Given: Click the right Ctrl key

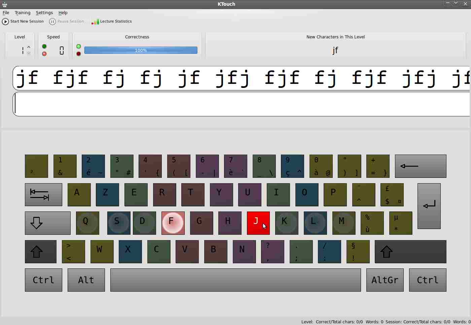Looking at the screenshot, I should click(428, 280).
